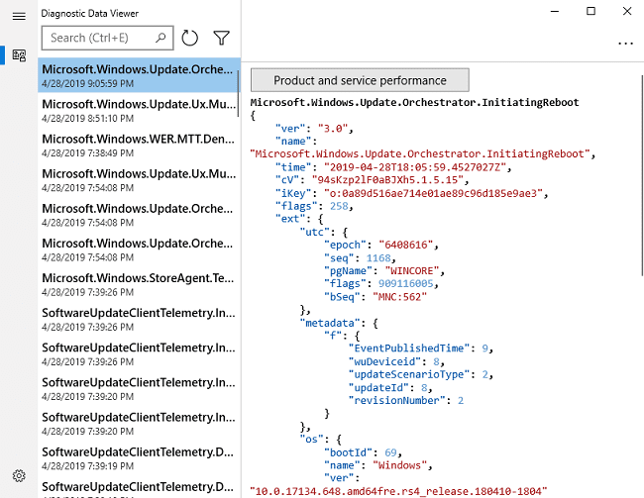Image resolution: width=644 pixels, height=498 pixels.
Task: Click the "iKey" value string
Action: click(x=433, y=193)
